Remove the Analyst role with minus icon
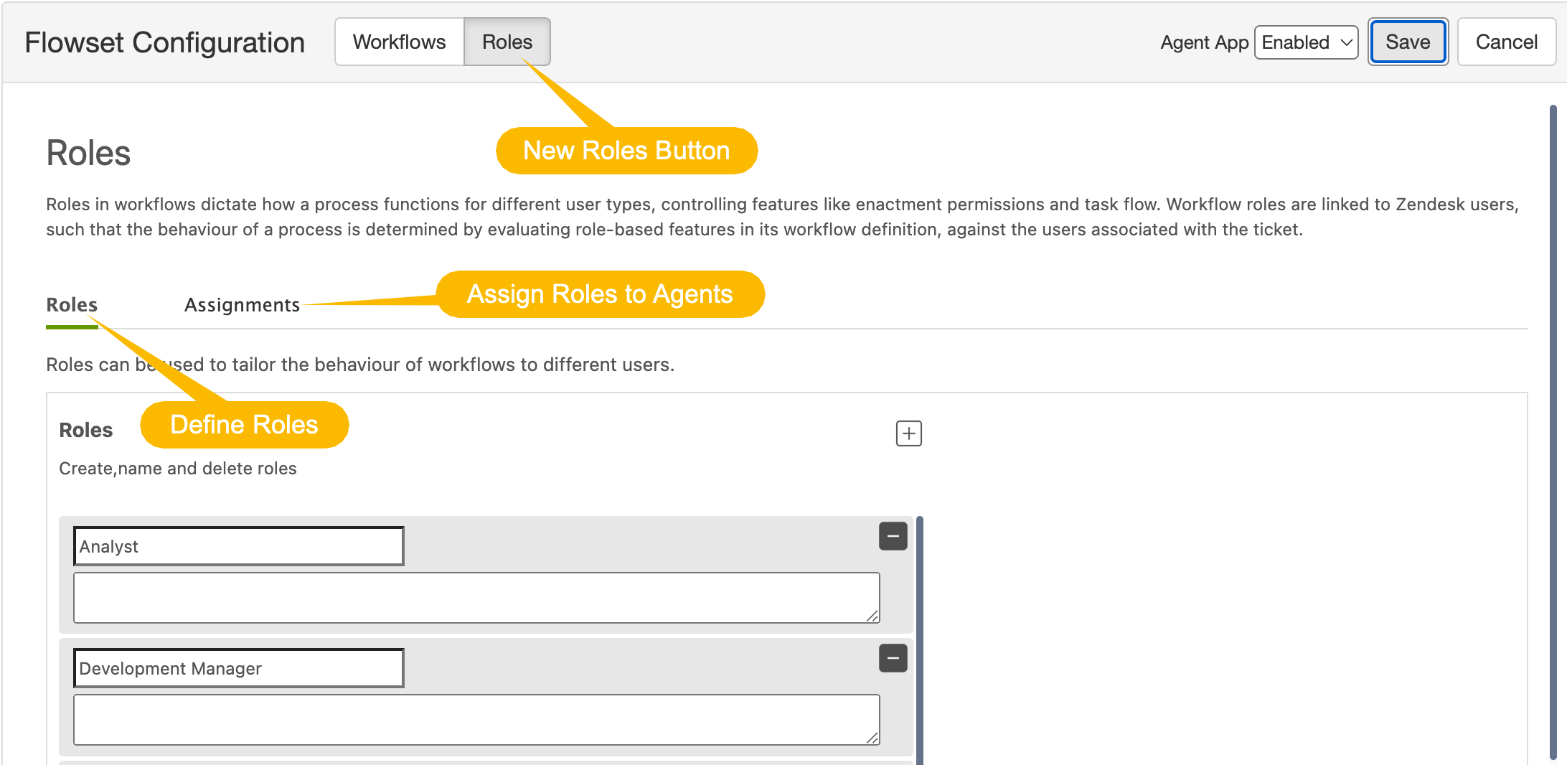Image resolution: width=1567 pixels, height=765 pixels. [893, 536]
